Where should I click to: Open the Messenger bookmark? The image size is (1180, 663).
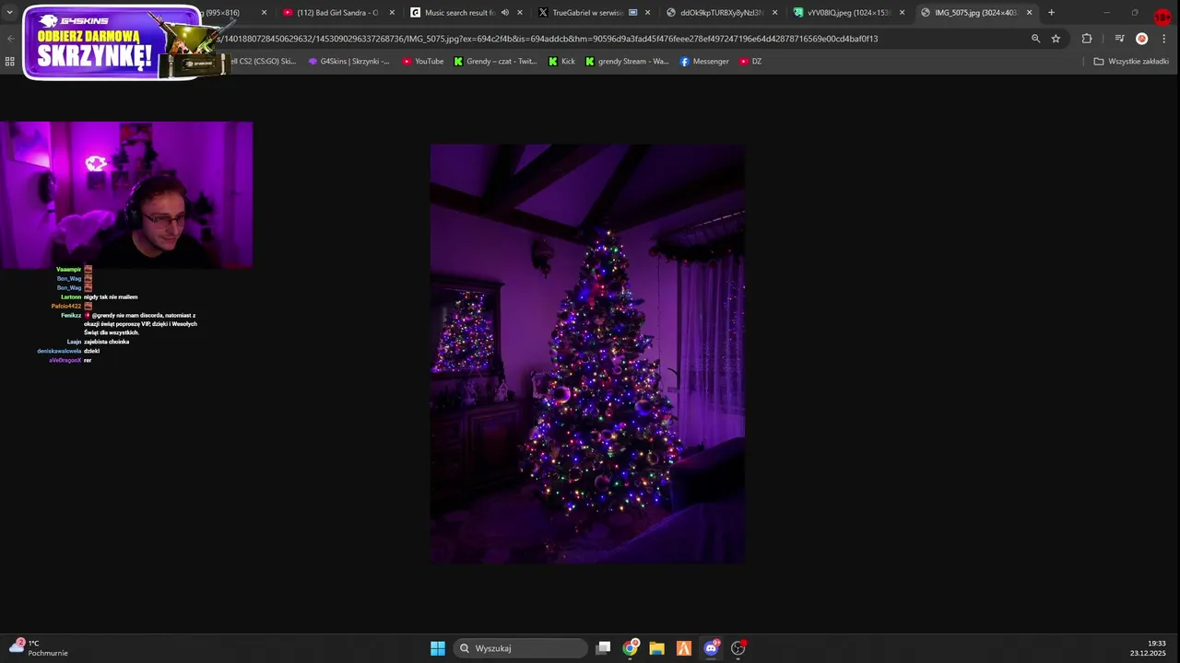coord(704,62)
